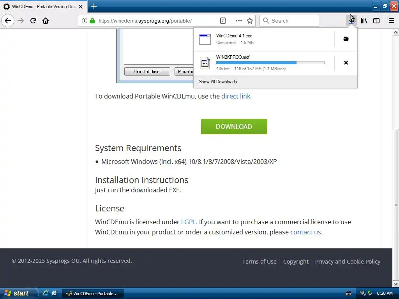The width and height of the screenshot is (399, 299).
Task: Click the first system tray icon
Action: pyautogui.click(x=362, y=293)
